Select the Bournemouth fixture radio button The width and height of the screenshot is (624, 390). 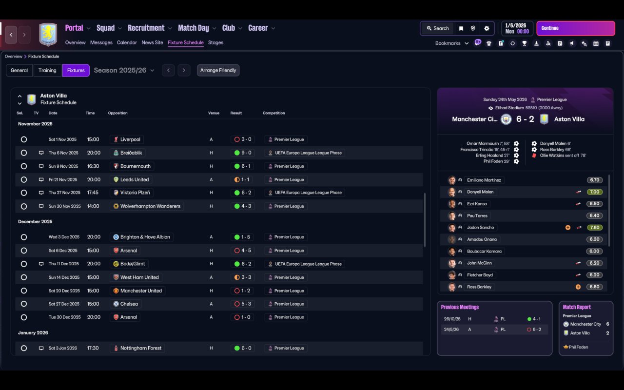[x=24, y=166]
